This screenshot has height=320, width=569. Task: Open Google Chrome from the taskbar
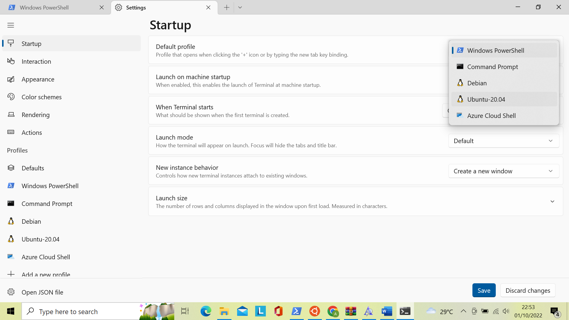tap(333, 311)
